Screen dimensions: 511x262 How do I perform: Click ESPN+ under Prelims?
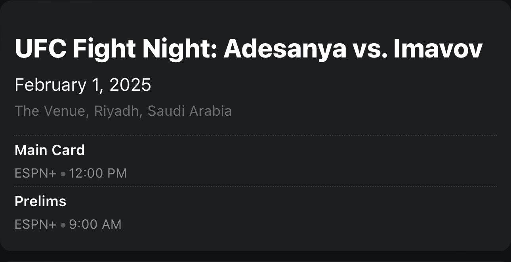35,225
